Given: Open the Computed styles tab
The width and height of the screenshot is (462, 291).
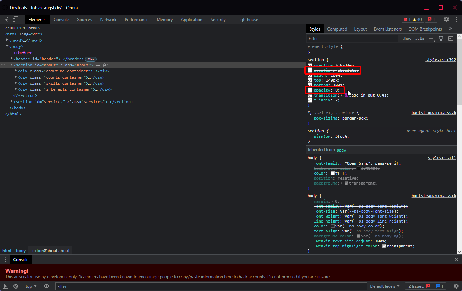Looking at the screenshot, I should pos(337,29).
